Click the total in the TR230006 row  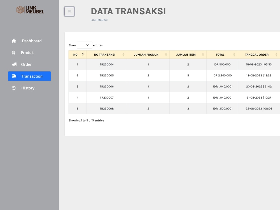pos(222,87)
